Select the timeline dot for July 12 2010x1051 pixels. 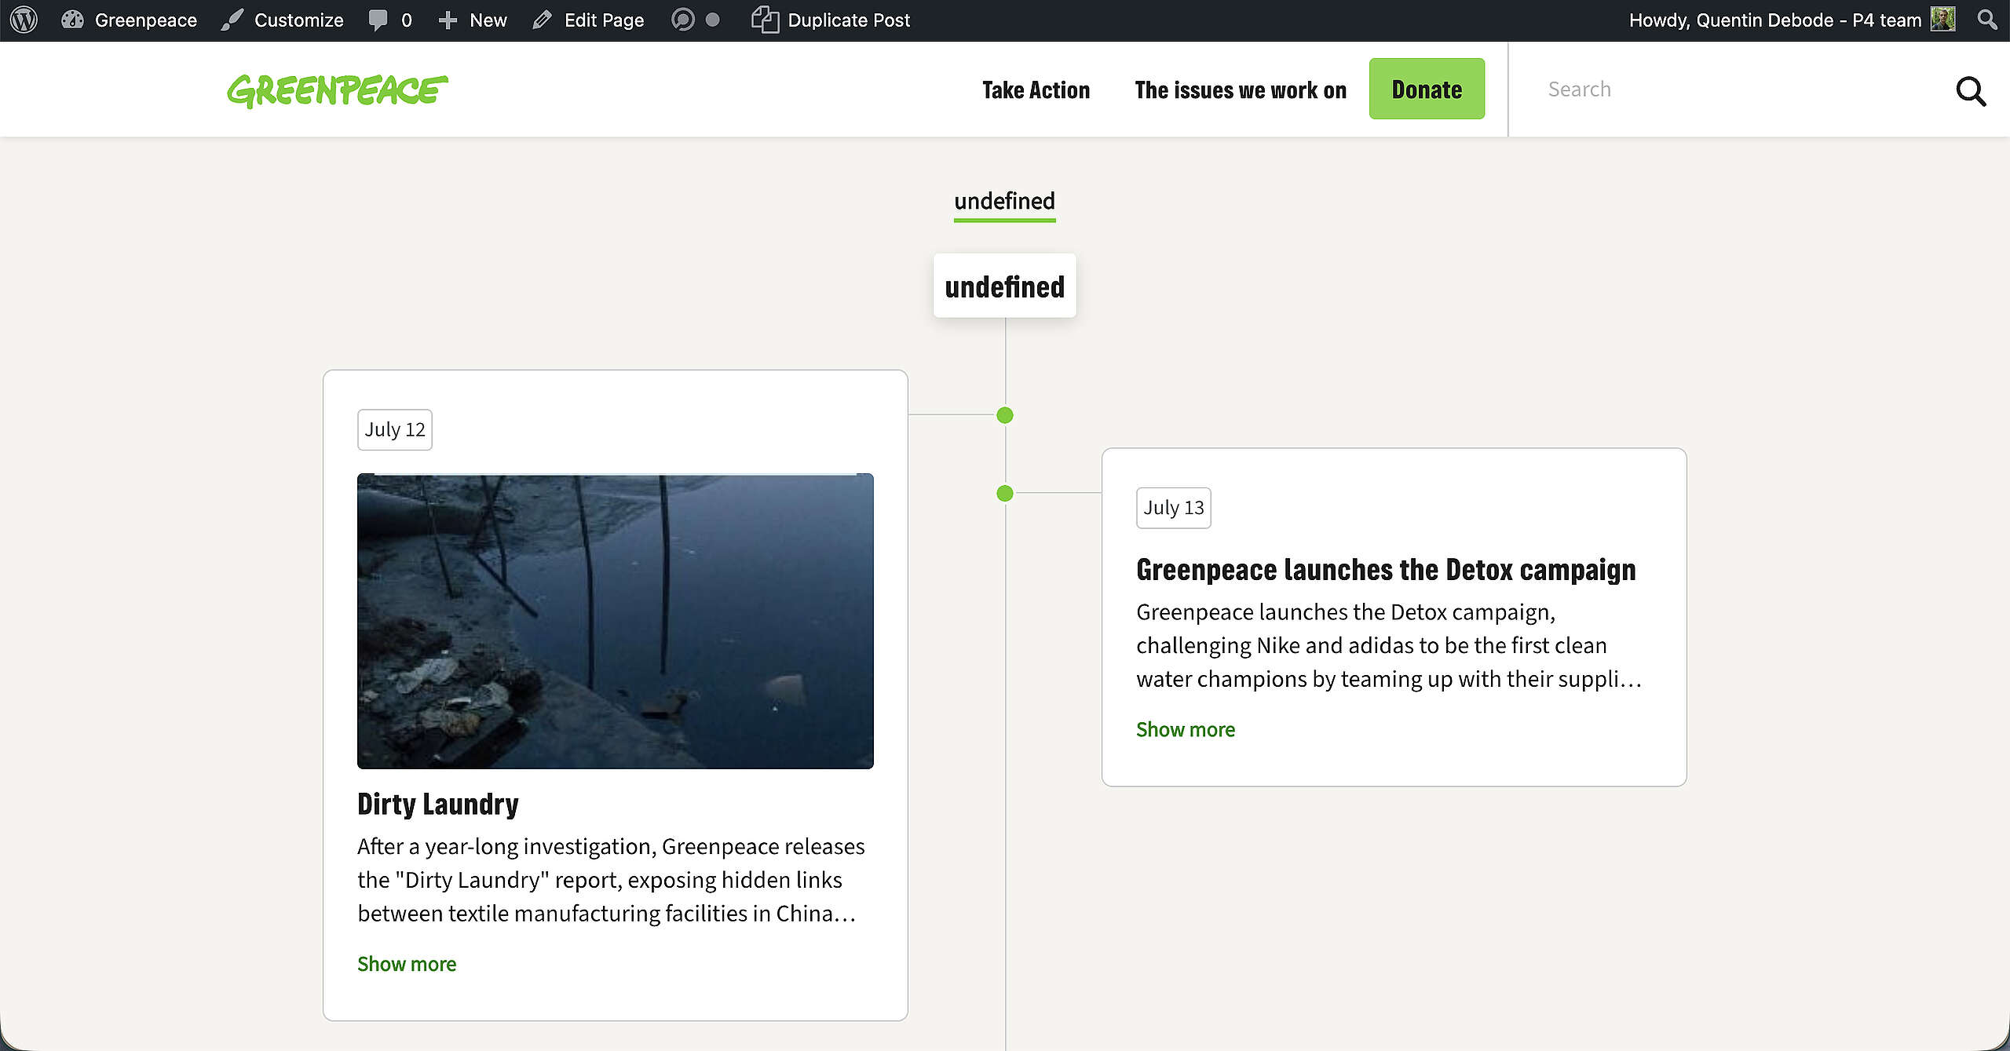click(1004, 415)
